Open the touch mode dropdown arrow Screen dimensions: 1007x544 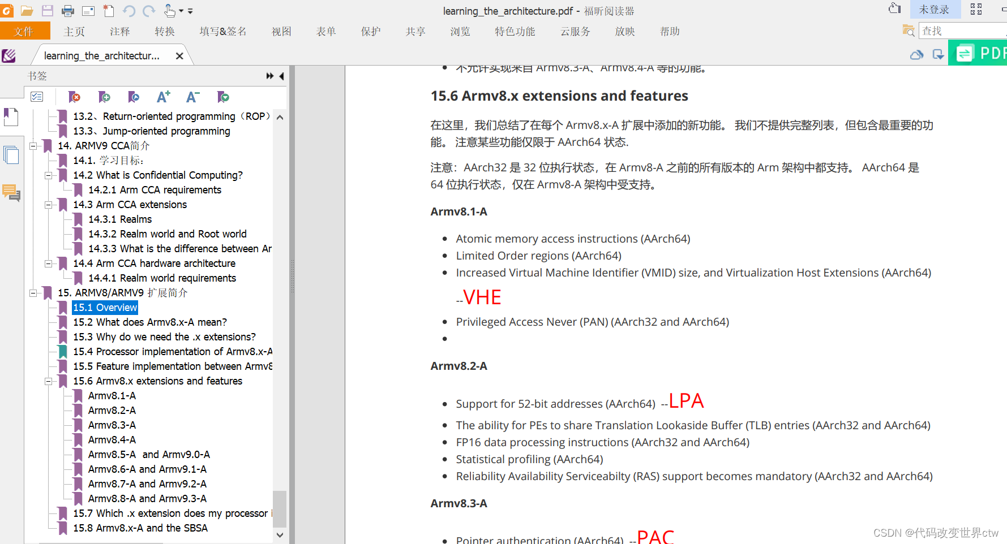click(x=181, y=11)
